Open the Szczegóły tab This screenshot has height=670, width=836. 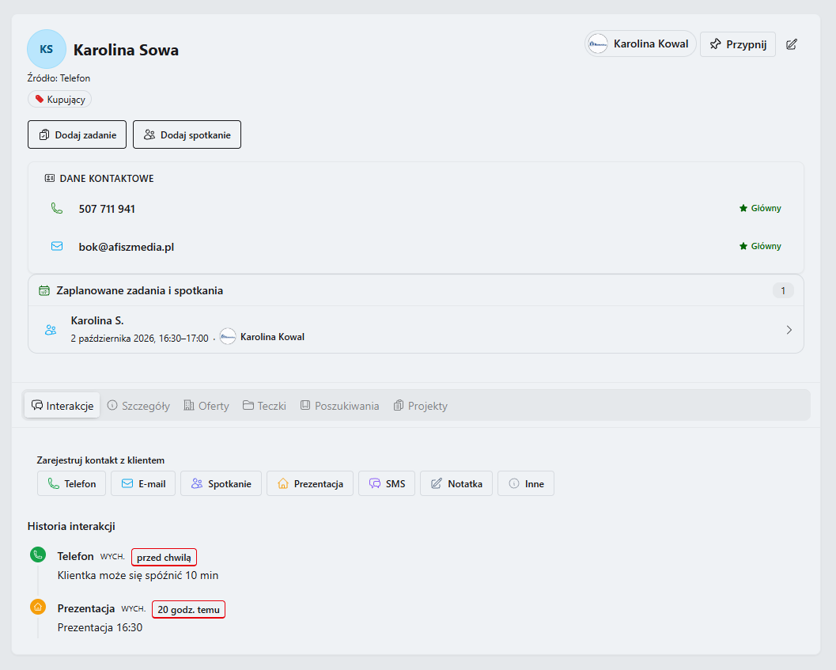[138, 406]
